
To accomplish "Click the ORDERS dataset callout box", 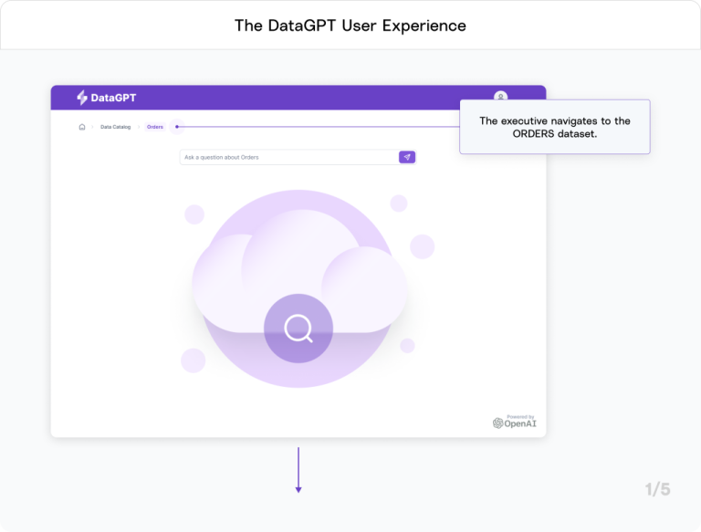I will 554,127.
